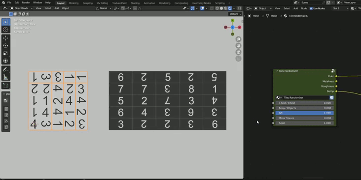Image resolution: width=361 pixels, height=180 pixels.
Task: Click the Bump output socket
Action: click(336, 91)
